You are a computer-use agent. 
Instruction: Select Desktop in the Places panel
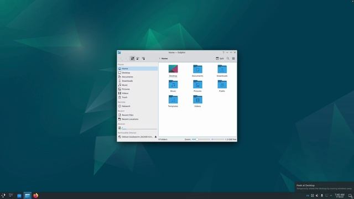[138, 72]
